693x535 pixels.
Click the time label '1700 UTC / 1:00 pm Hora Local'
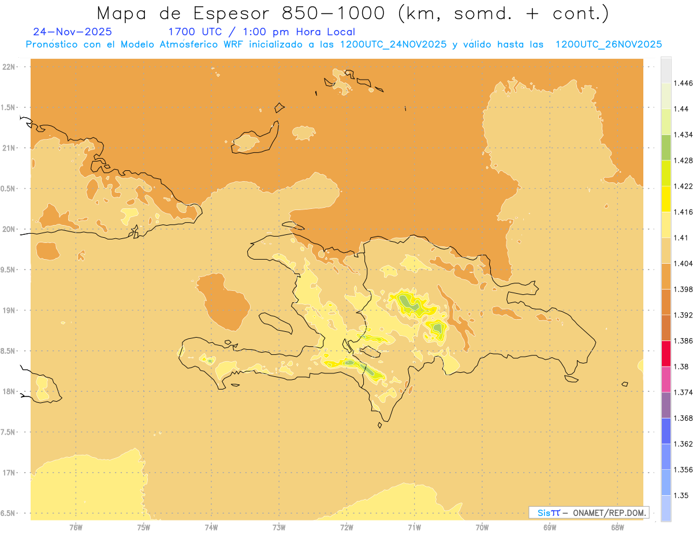(x=262, y=32)
